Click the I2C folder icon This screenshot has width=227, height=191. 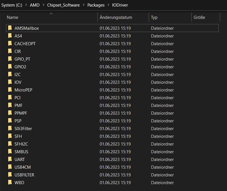coord(10,74)
